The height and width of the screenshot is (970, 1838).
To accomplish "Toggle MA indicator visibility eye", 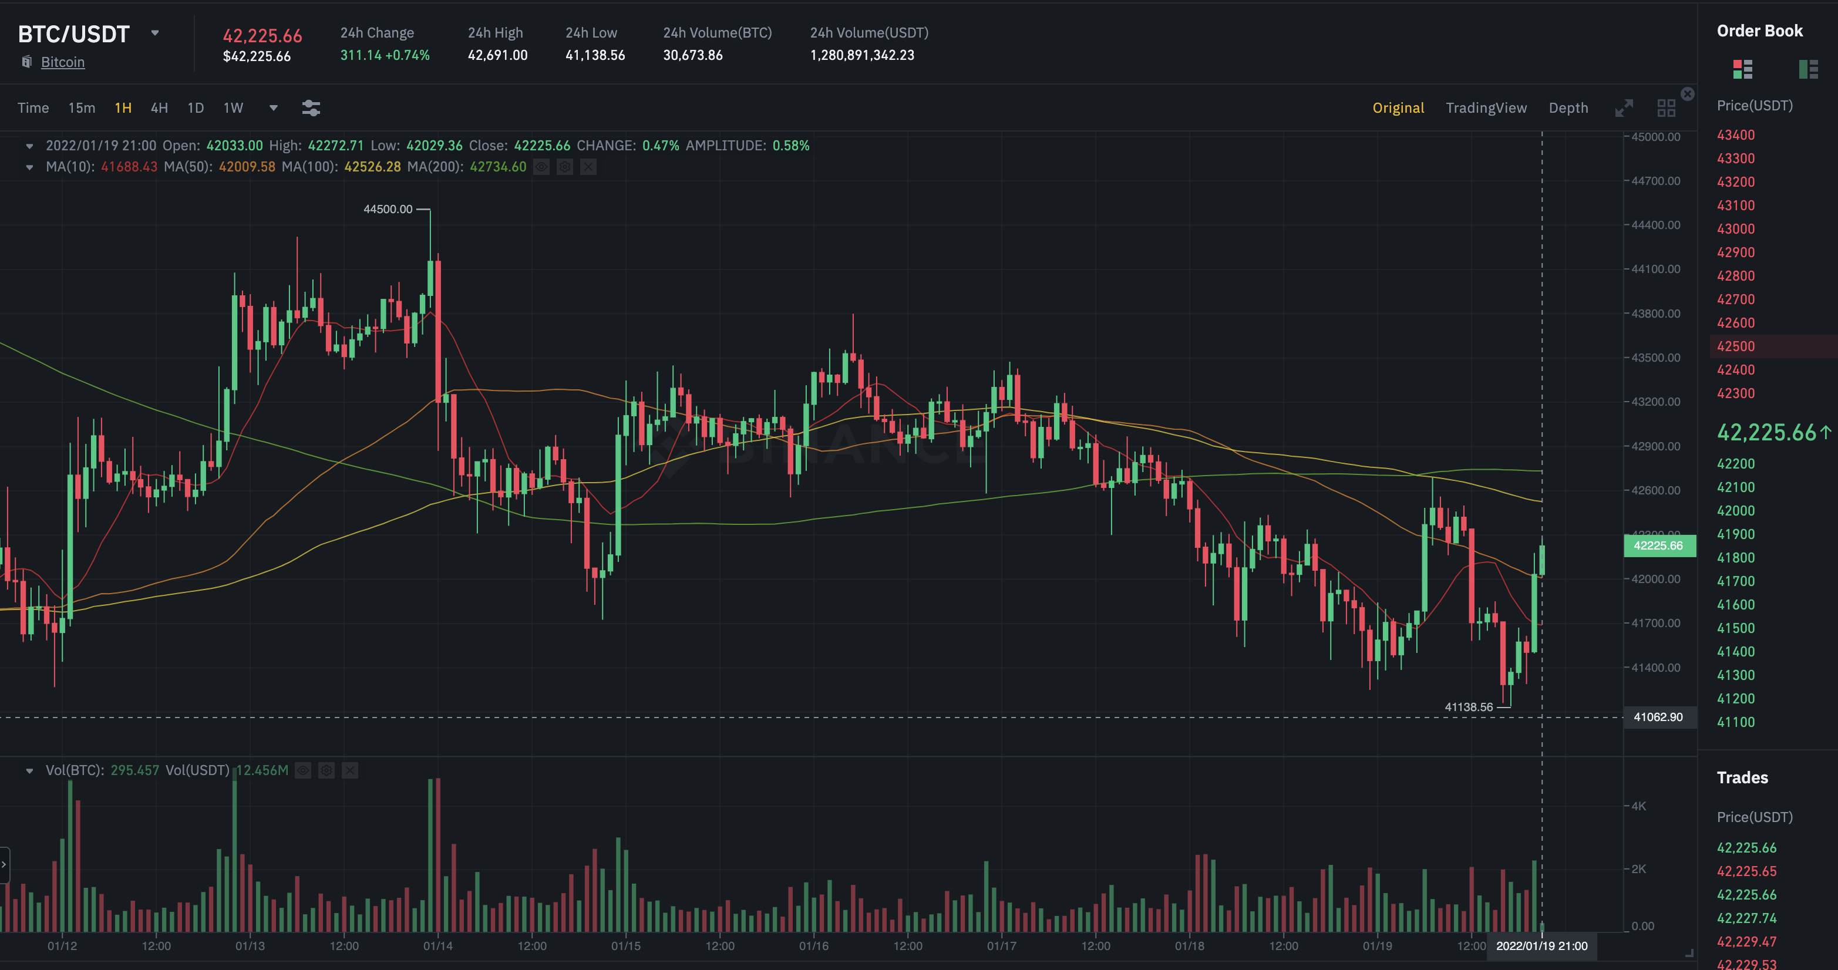I will [x=541, y=167].
